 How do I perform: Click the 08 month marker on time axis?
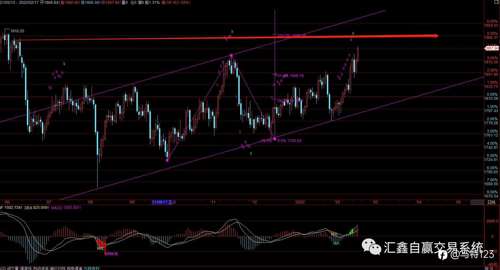(x=90, y=202)
